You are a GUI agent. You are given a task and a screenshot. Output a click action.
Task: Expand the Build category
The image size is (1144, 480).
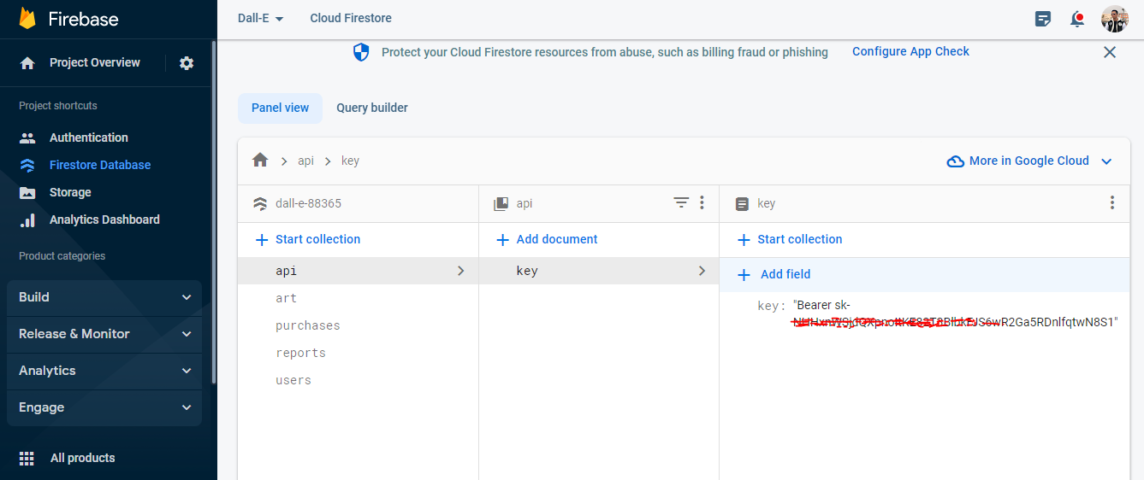(104, 297)
